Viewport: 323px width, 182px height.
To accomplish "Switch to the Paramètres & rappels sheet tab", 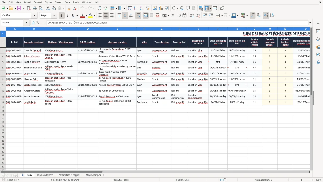I will (69, 175).
